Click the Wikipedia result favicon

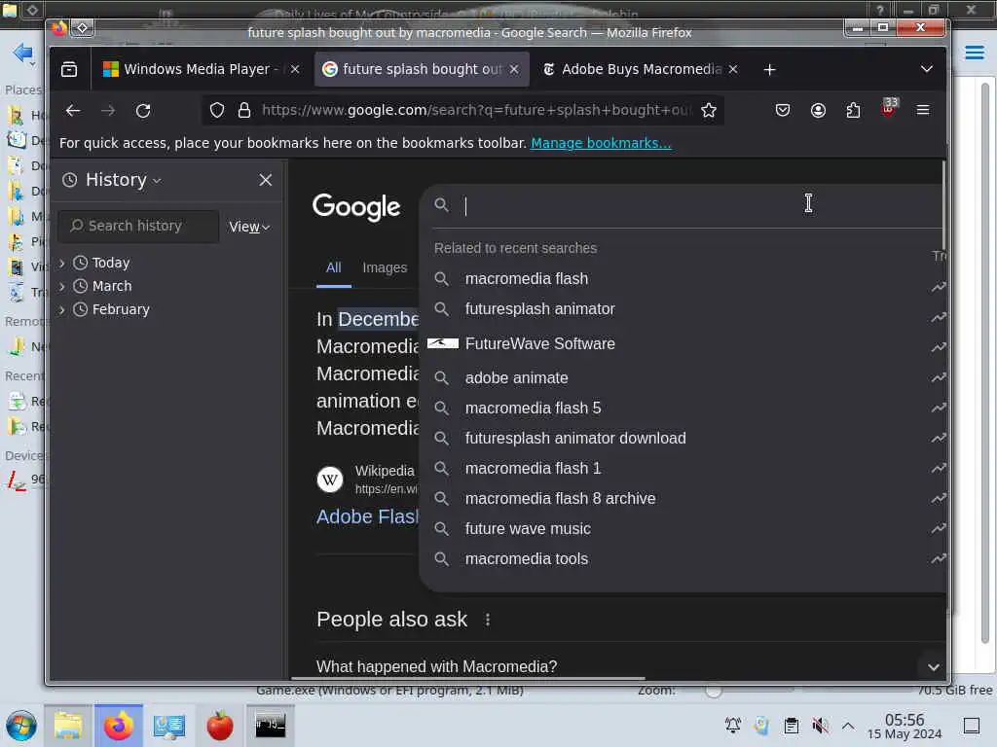pos(329,480)
